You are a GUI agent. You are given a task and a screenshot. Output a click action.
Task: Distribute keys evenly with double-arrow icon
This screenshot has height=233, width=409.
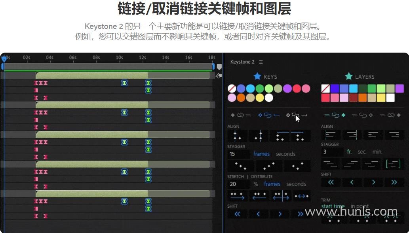click(x=302, y=196)
